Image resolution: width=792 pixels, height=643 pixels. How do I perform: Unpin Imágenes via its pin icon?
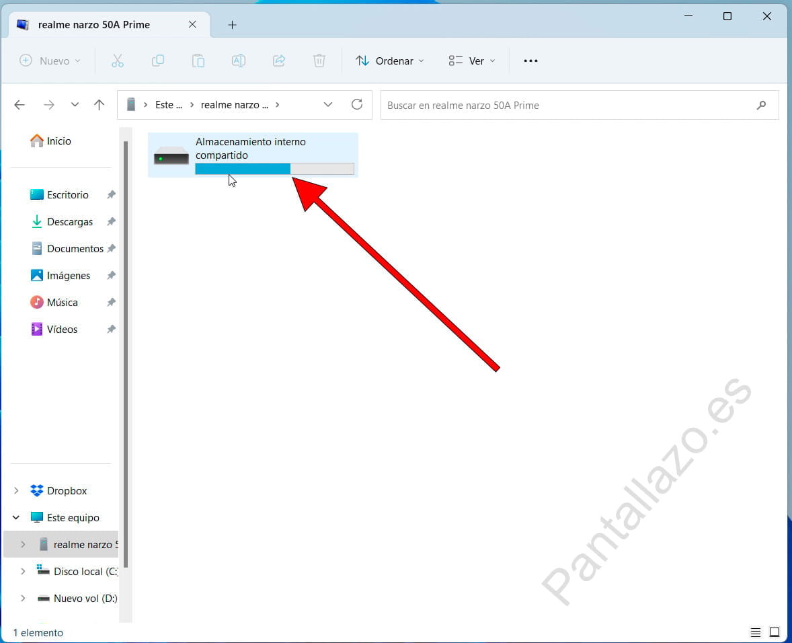[111, 275]
